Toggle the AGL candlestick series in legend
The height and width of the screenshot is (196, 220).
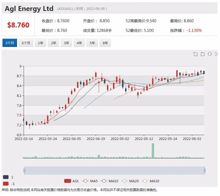tap(71, 181)
